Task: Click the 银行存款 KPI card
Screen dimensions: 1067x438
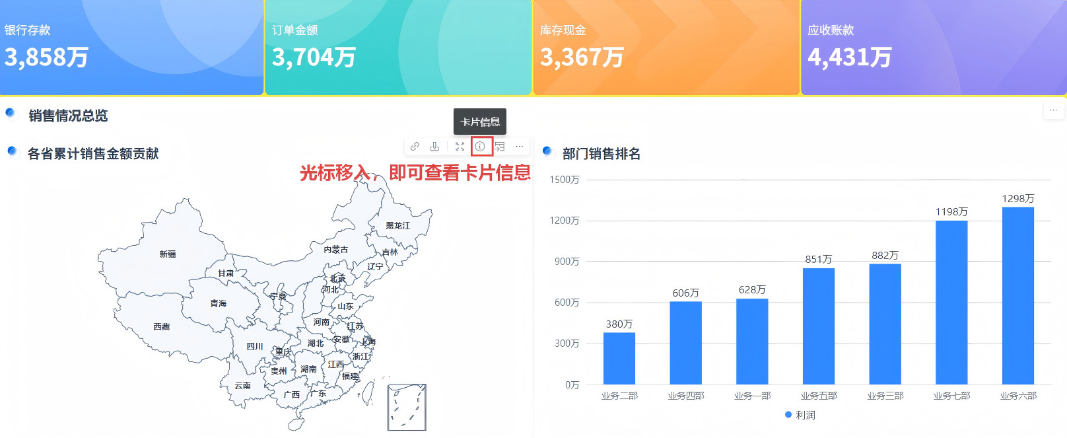Action: (x=131, y=48)
